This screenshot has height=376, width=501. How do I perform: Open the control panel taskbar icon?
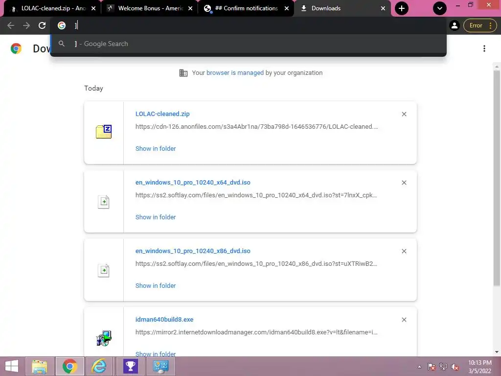coord(160,366)
